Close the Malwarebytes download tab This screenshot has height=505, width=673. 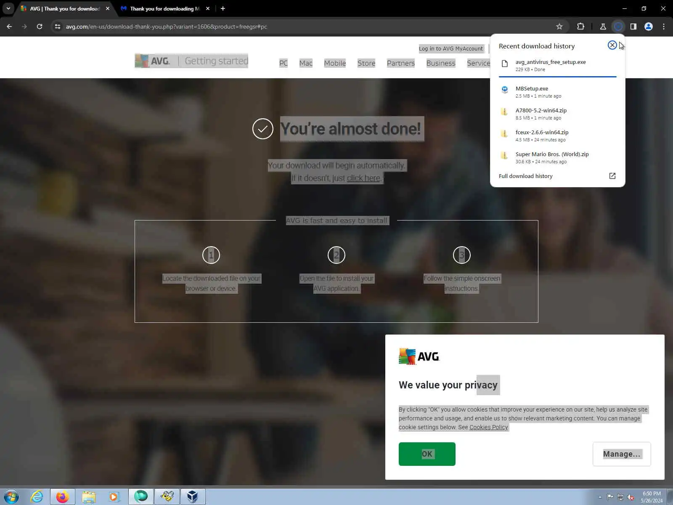208,8
